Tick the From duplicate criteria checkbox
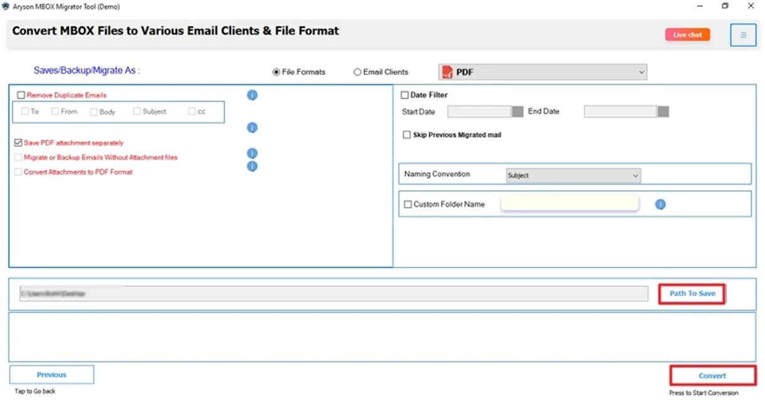Screen dimensions: 765x408 (55, 112)
